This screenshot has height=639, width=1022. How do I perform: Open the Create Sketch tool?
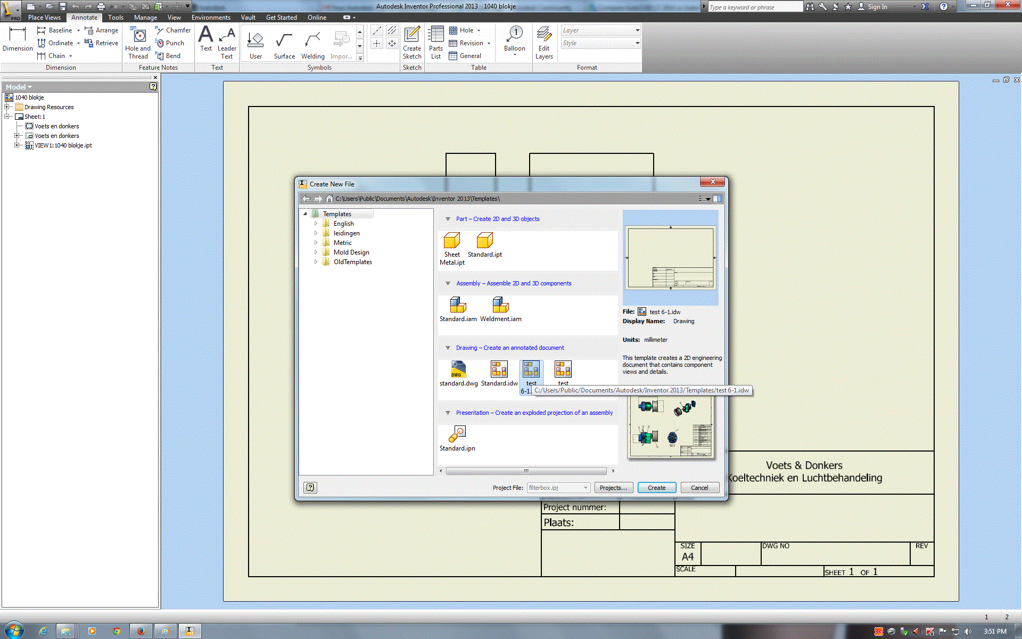point(412,43)
